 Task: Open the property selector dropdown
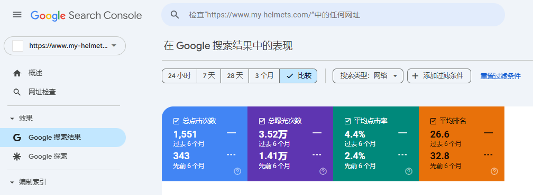click(x=65, y=46)
